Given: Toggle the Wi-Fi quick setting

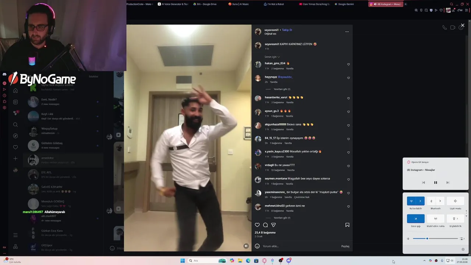Looking at the screenshot, I should point(411,201).
